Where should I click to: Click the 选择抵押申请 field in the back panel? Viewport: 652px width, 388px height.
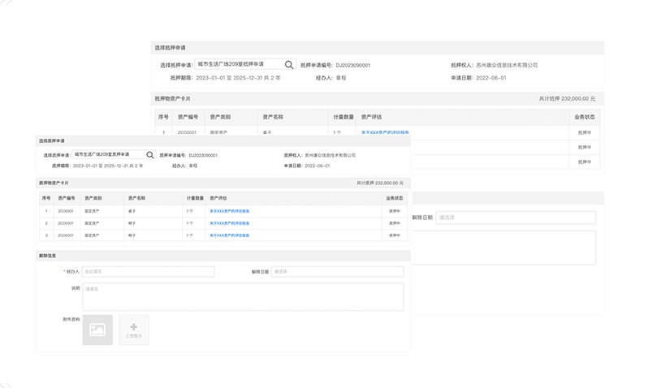point(240,65)
